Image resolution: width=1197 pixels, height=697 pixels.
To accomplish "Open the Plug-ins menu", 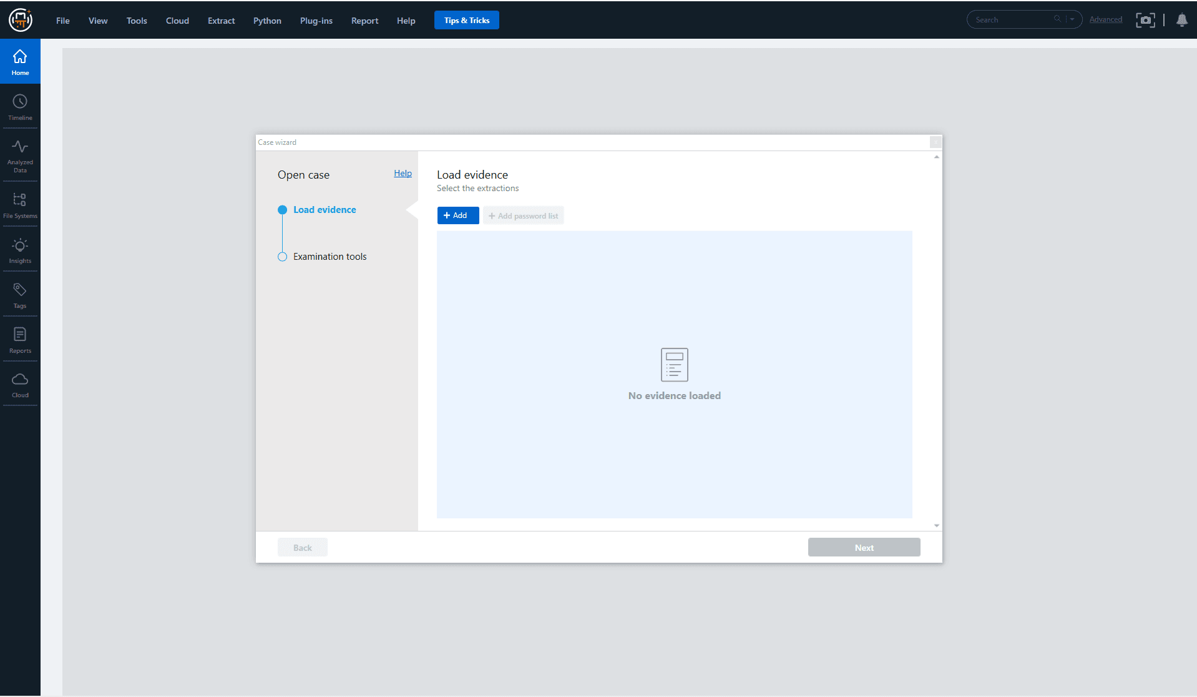I will tap(316, 21).
